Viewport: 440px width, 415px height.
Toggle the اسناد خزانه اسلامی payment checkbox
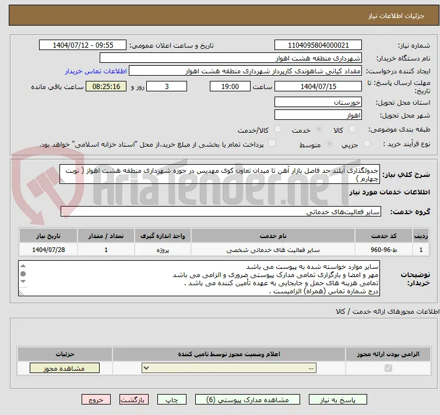pos(272,143)
